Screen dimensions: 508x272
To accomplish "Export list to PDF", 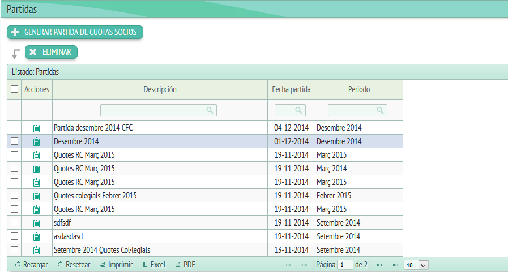I will click(178, 265).
